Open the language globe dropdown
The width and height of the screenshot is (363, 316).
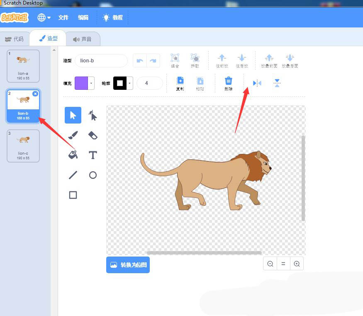44,17
